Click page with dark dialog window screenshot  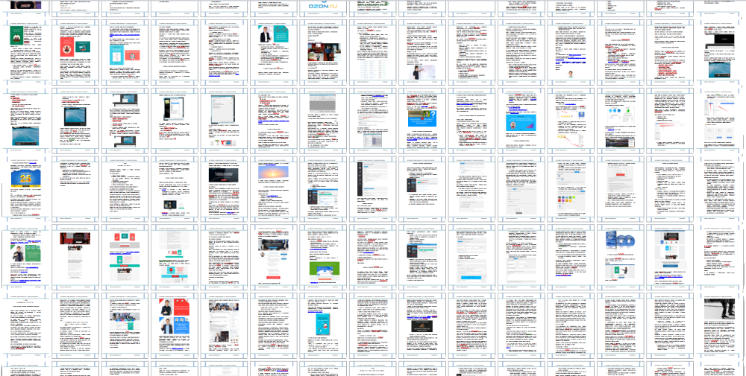point(174,120)
